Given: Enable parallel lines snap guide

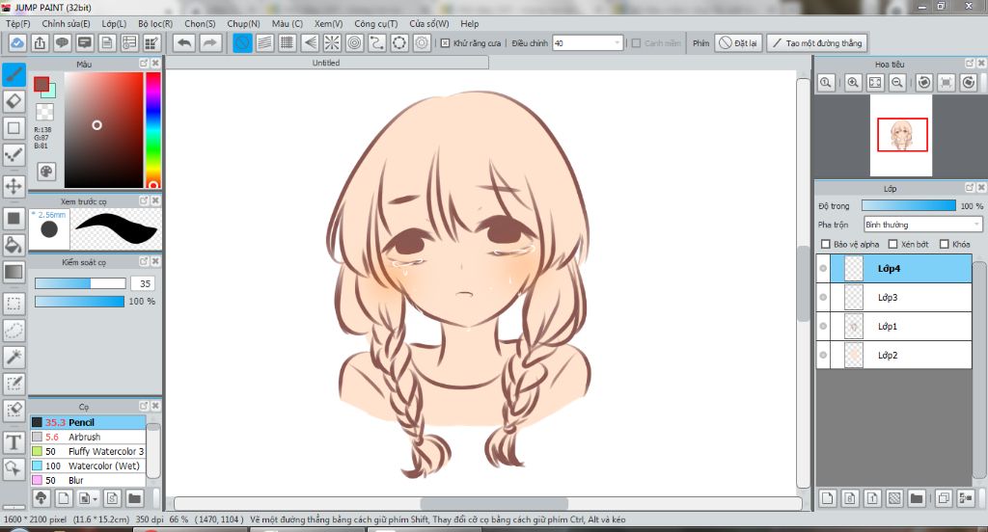Looking at the screenshot, I should click(x=264, y=42).
